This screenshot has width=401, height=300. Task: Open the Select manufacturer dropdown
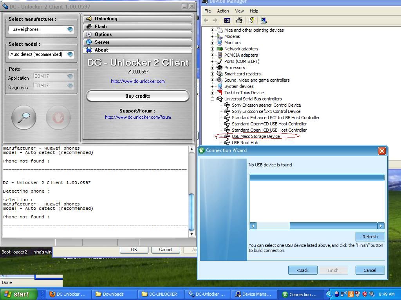point(70,29)
